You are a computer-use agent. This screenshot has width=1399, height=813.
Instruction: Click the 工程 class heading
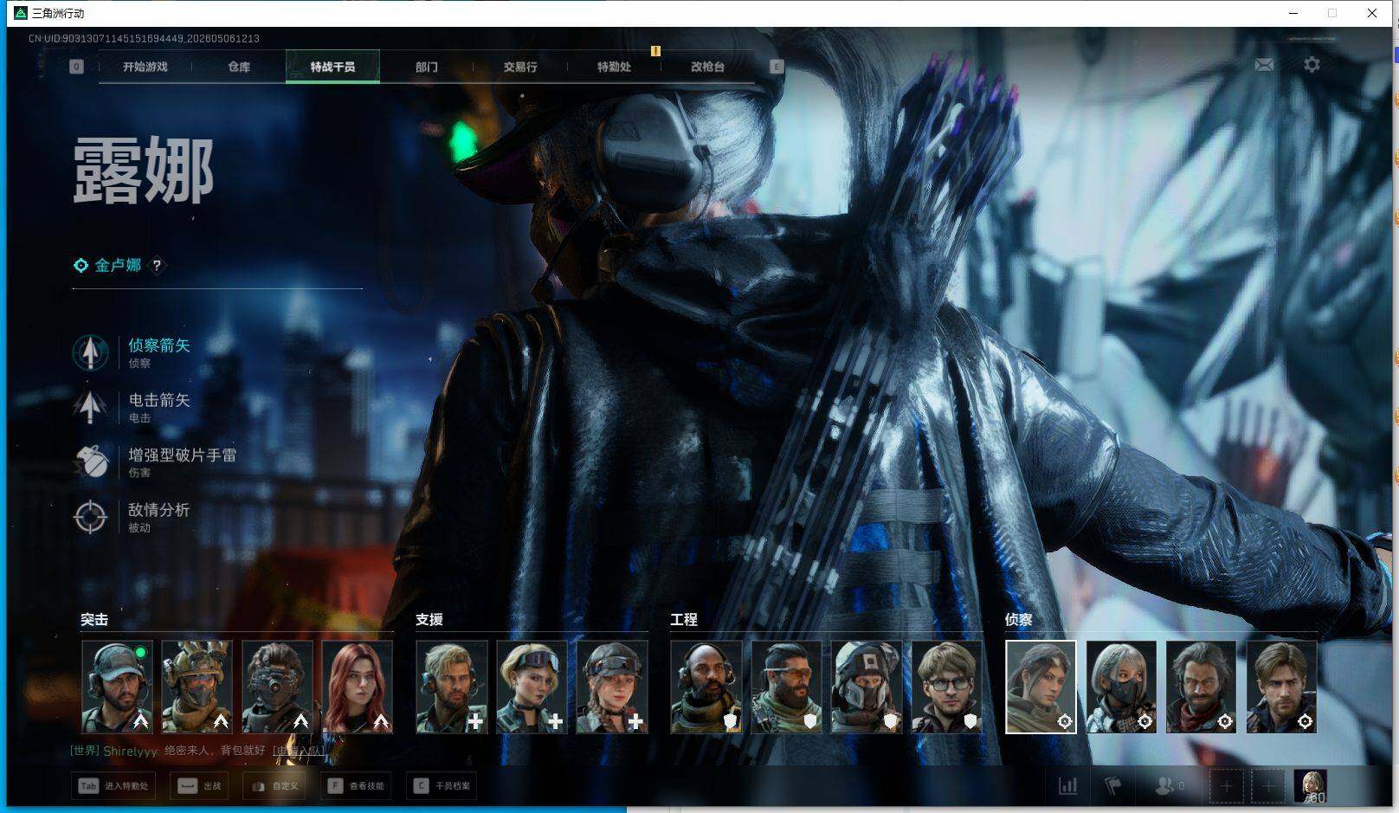(684, 620)
